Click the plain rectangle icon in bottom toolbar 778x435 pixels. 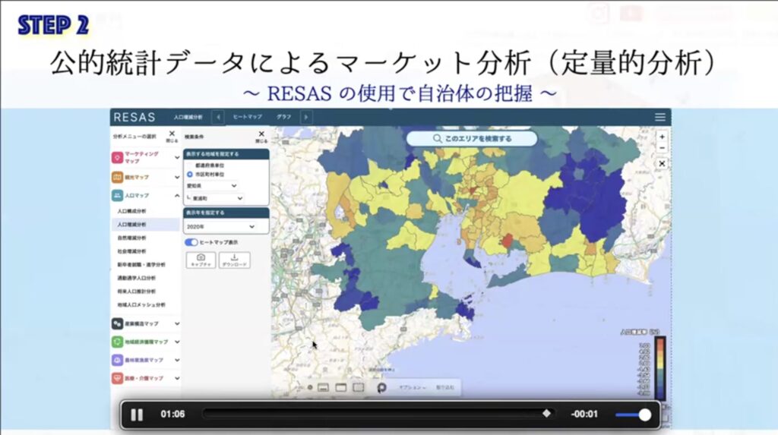(359, 387)
